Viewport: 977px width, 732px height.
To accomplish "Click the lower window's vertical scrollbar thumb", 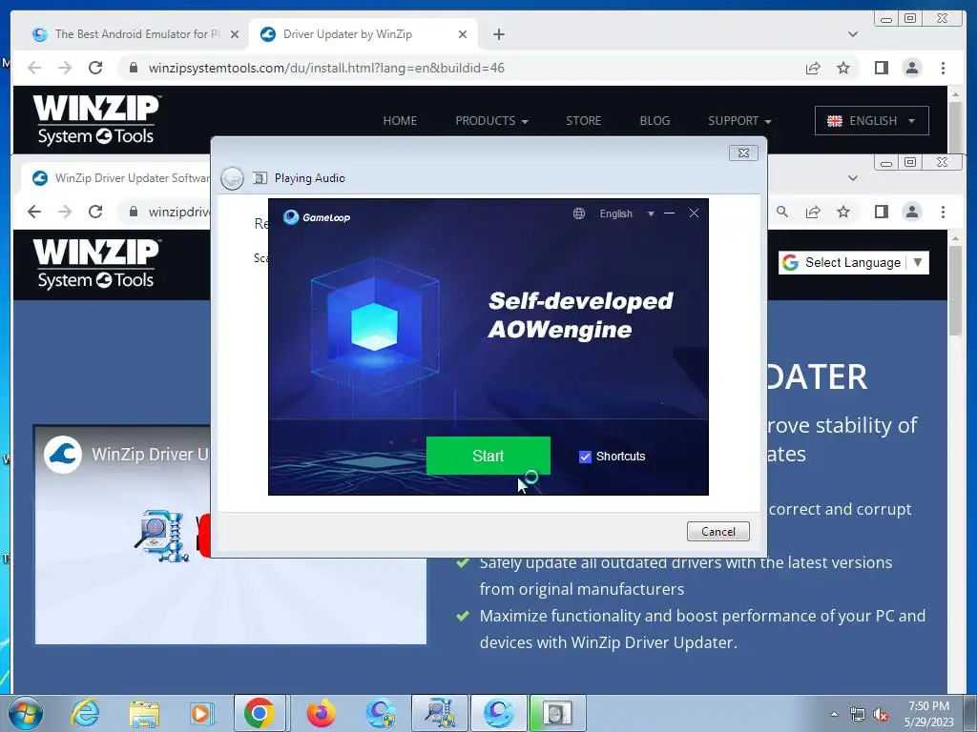I will (955, 291).
